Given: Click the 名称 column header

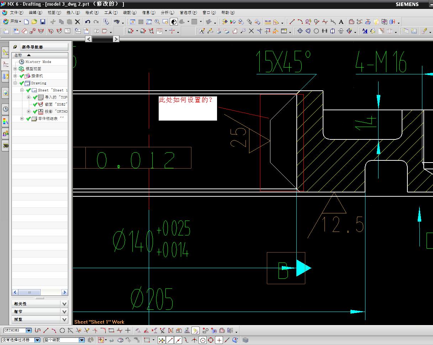Looking at the screenshot, I should 19,55.
